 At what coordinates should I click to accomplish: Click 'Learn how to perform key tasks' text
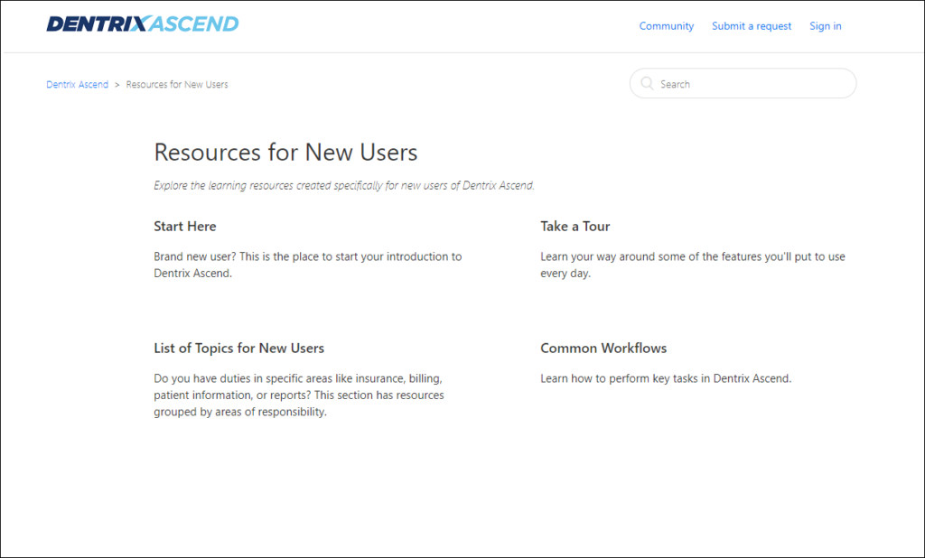[x=666, y=378]
